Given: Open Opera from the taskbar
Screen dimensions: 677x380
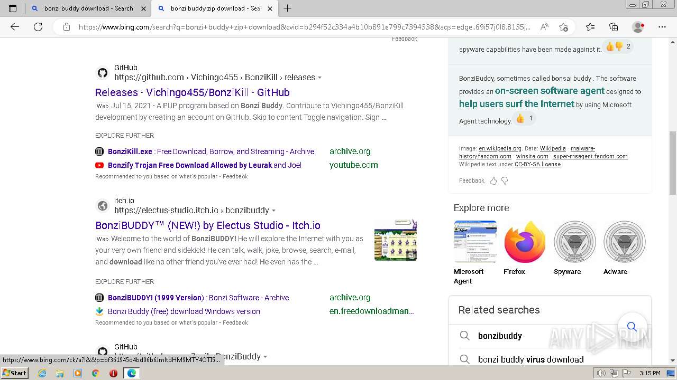Looking at the screenshot, I should click(113, 373).
